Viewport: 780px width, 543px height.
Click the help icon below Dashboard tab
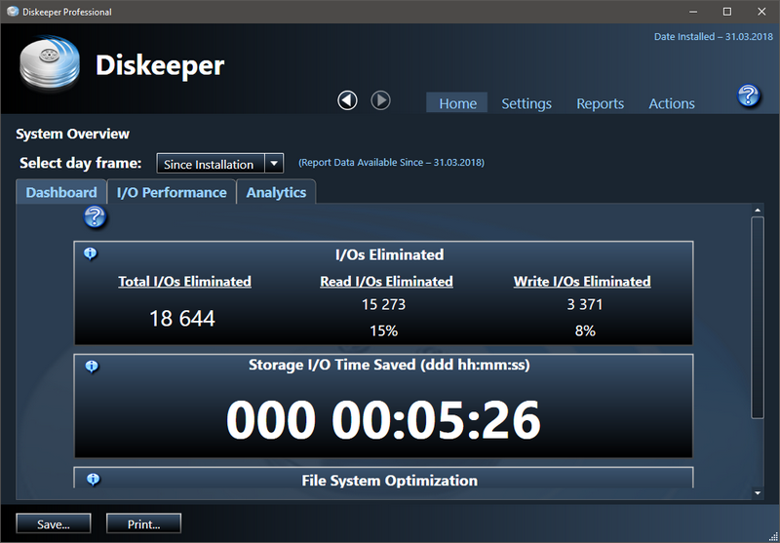click(x=95, y=217)
